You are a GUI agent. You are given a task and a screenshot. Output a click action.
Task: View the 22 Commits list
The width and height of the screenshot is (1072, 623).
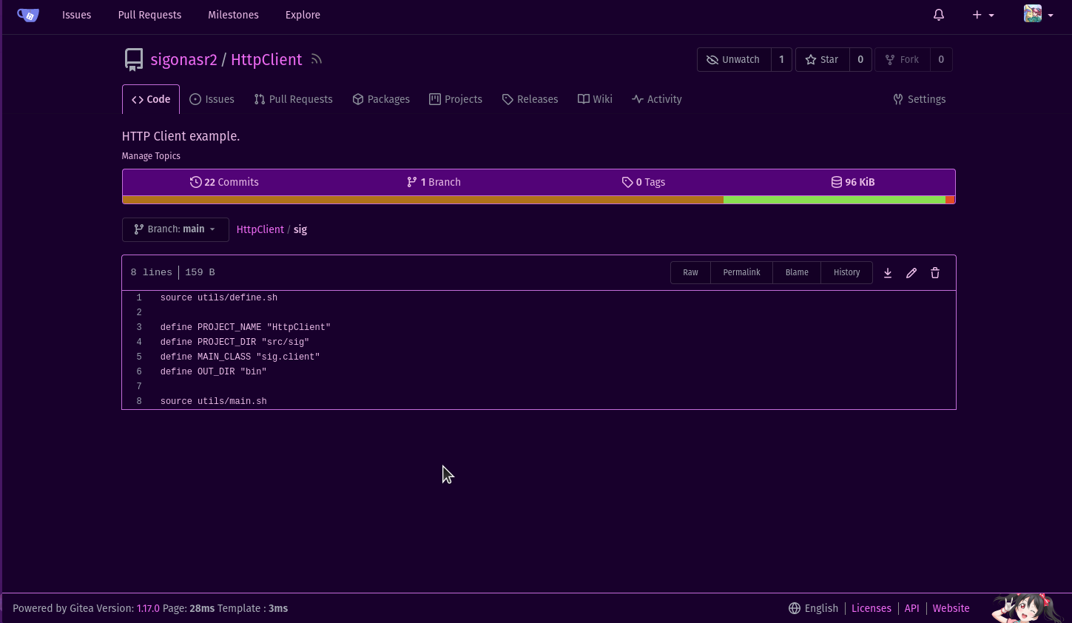(224, 182)
